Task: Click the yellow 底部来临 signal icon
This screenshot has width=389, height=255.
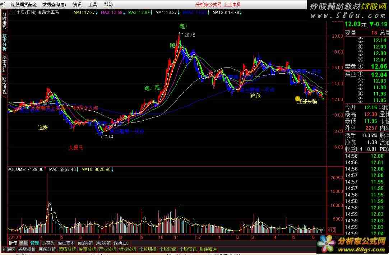Action: click(x=297, y=99)
